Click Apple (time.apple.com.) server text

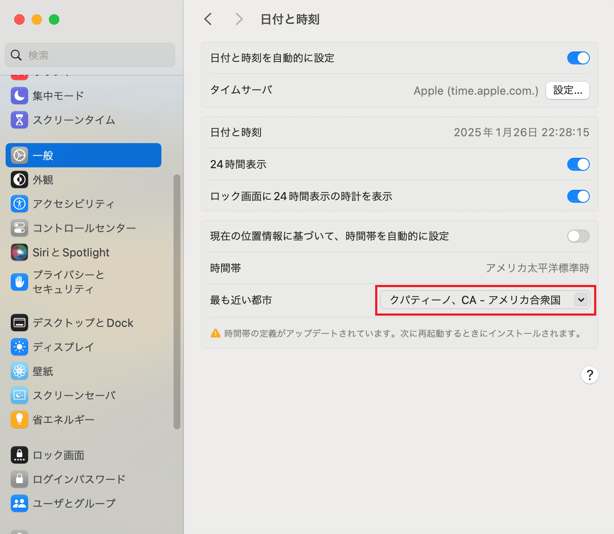coord(476,91)
